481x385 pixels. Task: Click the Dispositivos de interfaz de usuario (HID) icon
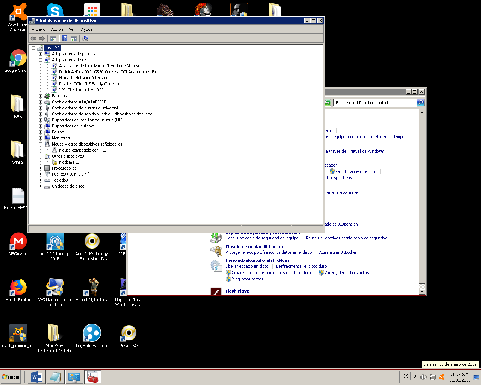pos(47,120)
